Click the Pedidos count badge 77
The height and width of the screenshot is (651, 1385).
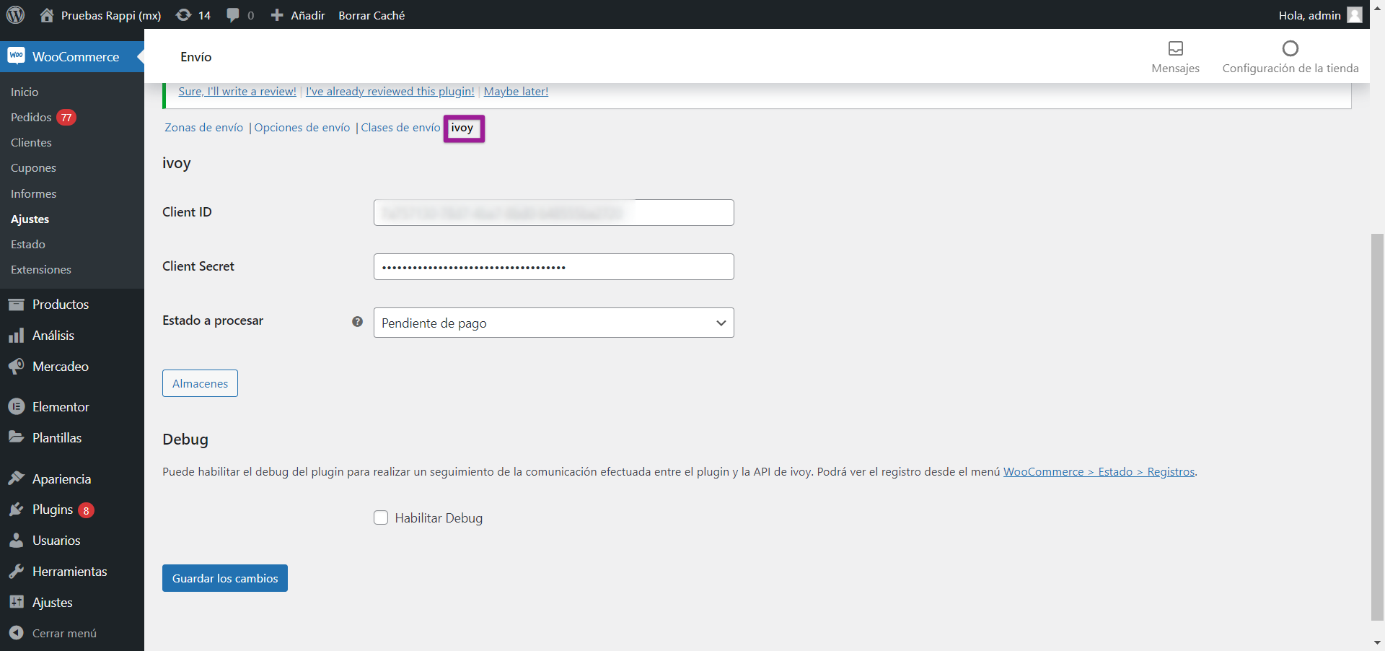66,118
